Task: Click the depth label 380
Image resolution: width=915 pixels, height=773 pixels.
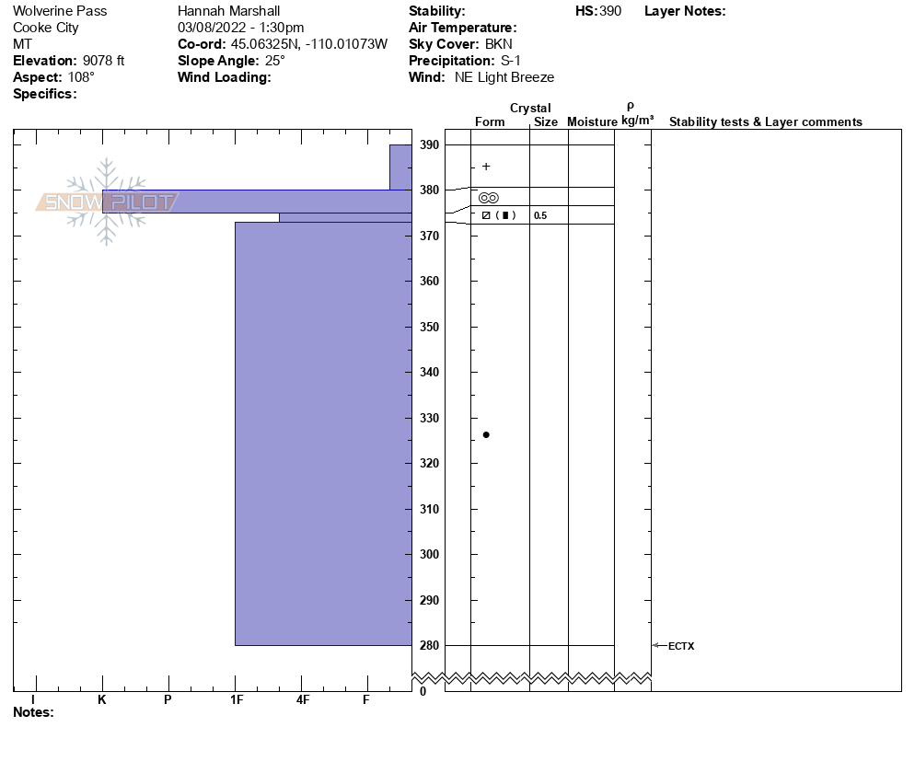Action: 430,190
